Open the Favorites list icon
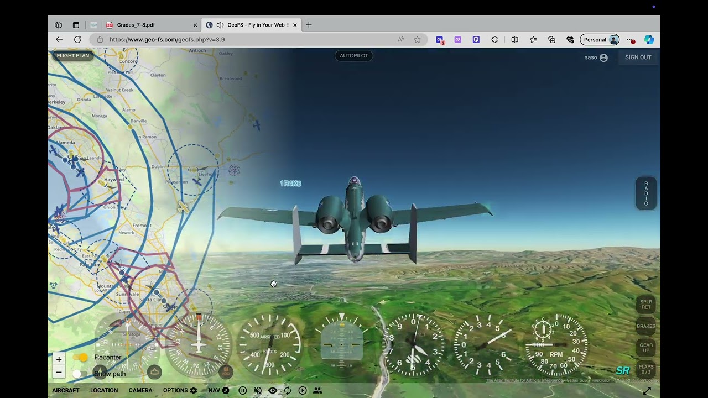 click(x=533, y=40)
